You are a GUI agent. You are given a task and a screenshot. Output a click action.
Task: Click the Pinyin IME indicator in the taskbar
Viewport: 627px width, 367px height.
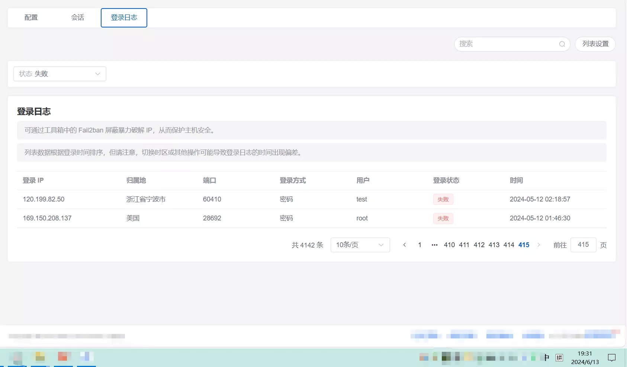pyautogui.click(x=559, y=357)
